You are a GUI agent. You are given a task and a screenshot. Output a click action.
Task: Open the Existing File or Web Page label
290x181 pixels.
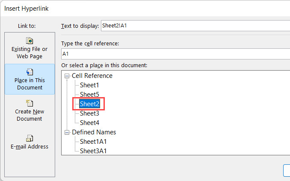(x=30, y=53)
